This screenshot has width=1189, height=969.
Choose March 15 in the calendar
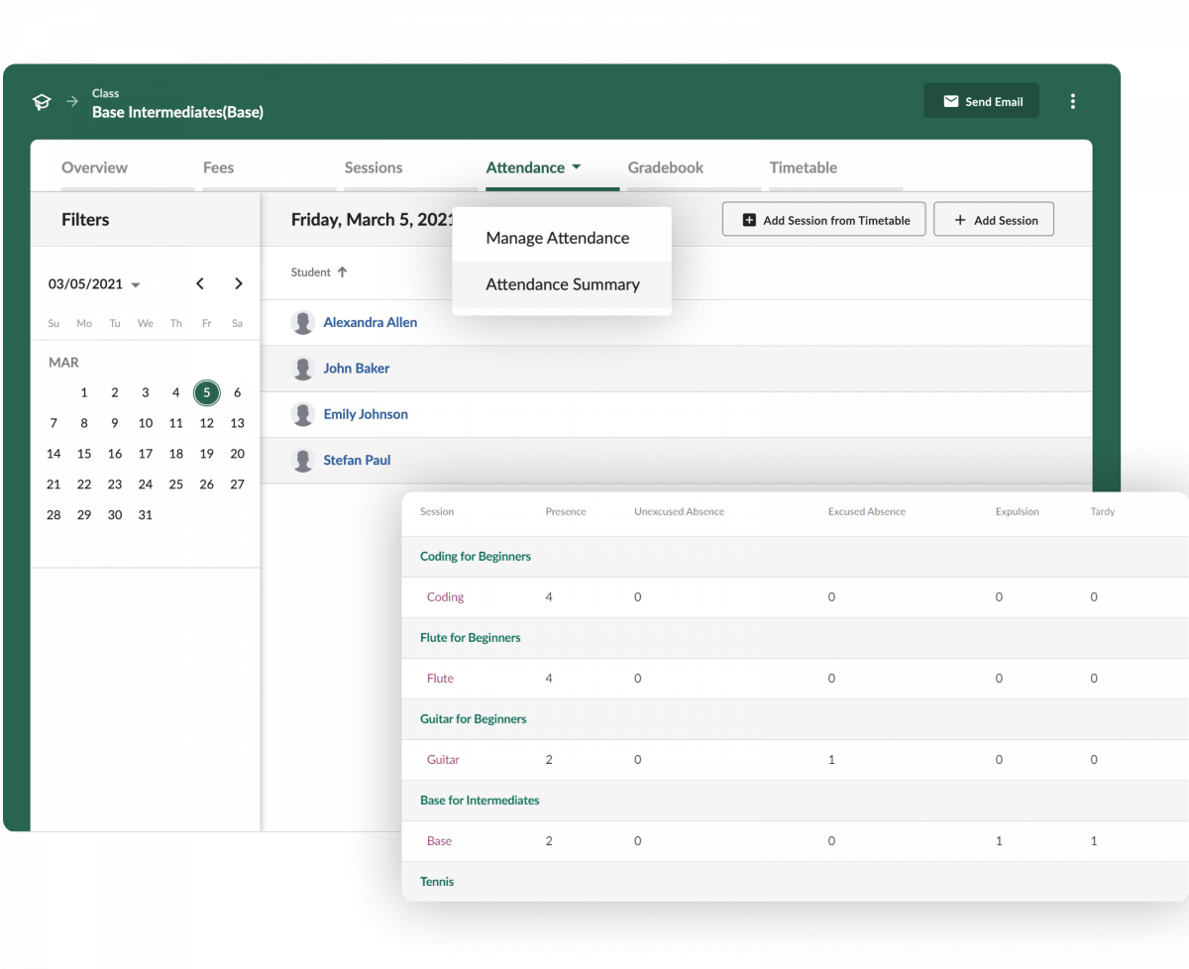[84, 454]
